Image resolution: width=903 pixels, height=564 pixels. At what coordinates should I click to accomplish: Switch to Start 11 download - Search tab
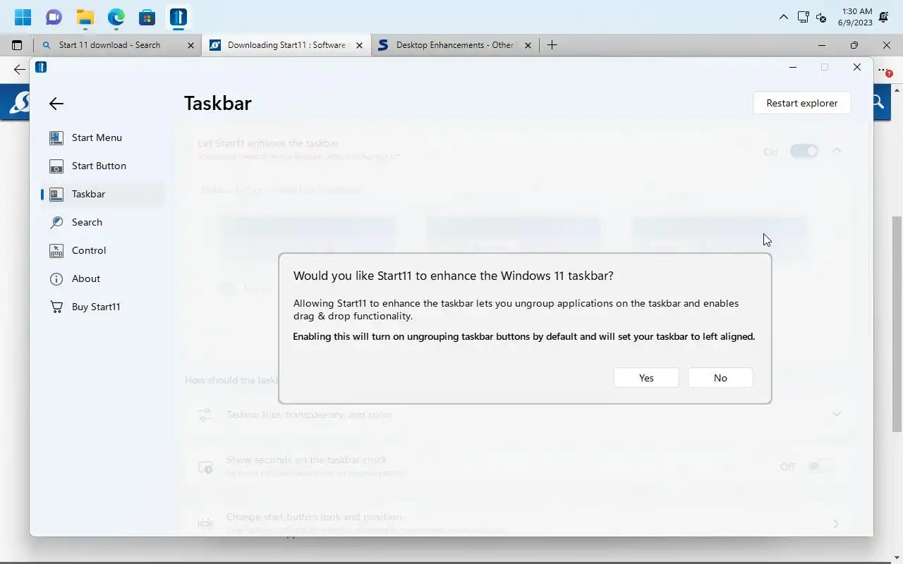(117, 45)
